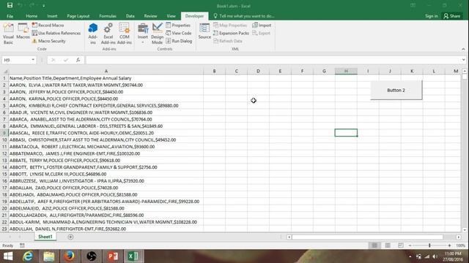This screenshot has width=469, height=263.
Task: Click the 100% zoom level
Action: pyautogui.click(x=461, y=245)
